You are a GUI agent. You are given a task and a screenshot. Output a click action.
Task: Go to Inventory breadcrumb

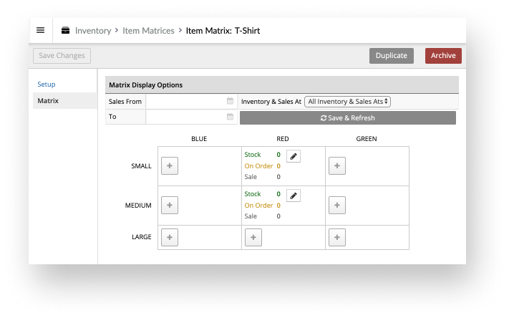pos(93,31)
